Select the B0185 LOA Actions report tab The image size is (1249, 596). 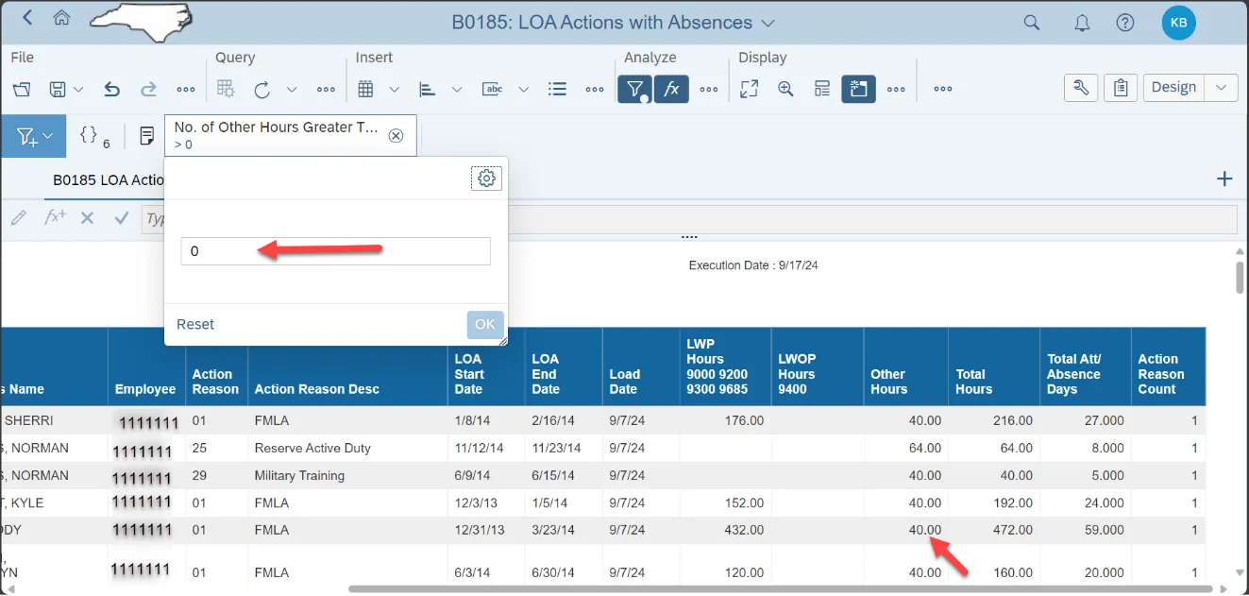108,179
